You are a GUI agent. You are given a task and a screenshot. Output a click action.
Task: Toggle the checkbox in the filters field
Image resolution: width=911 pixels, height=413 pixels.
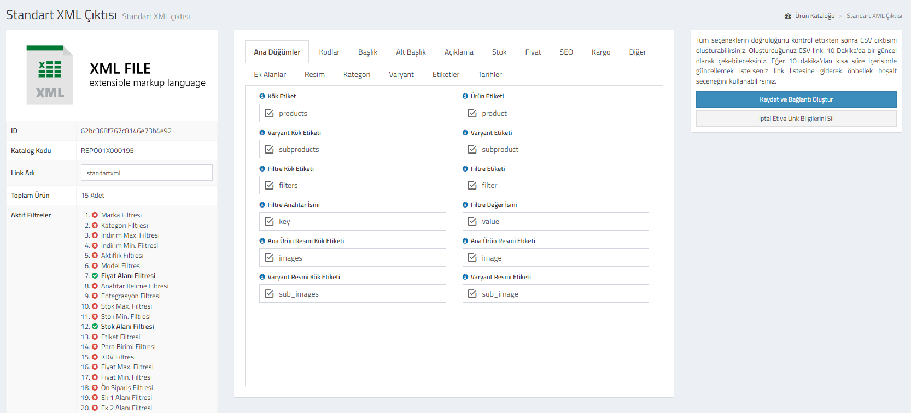click(269, 185)
